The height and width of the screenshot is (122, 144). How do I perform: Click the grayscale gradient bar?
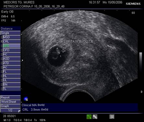[141, 61]
